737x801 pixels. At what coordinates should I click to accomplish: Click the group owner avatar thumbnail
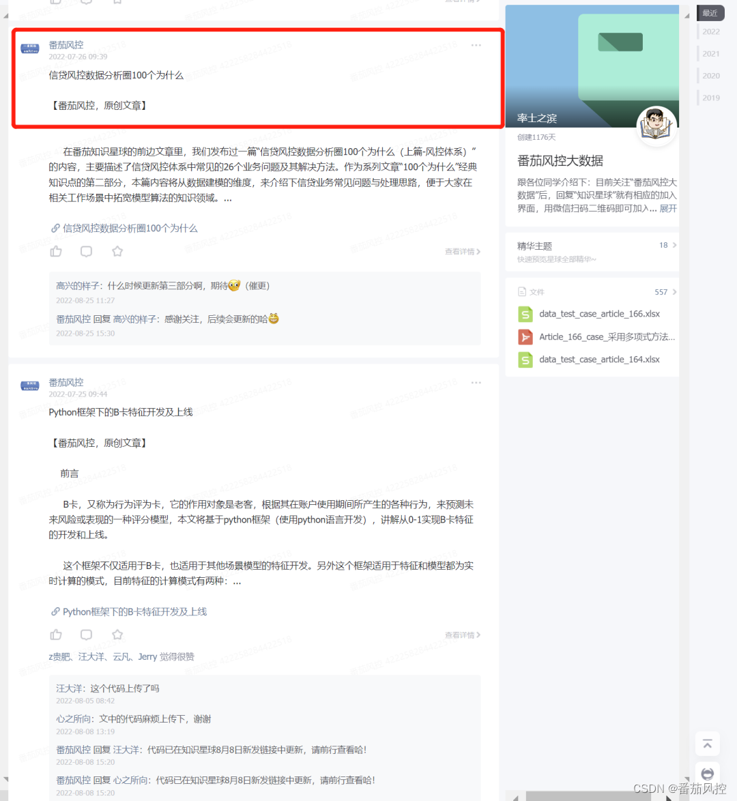(656, 126)
